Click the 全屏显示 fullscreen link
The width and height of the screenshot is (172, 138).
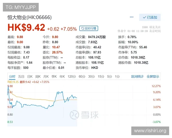tap(153, 76)
